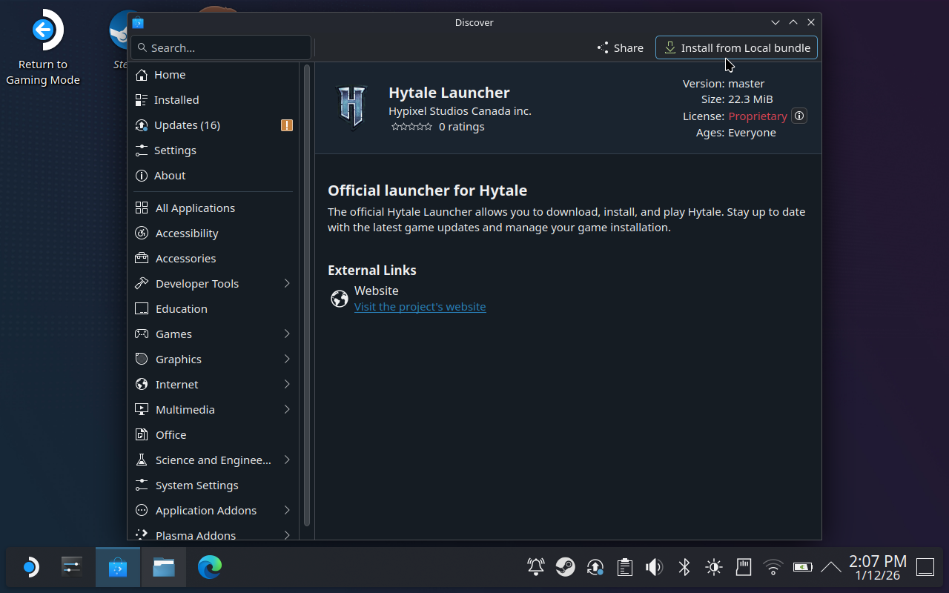Click the info icon next to Proprietary license
Image resolution: width=949 pixels, height=593 pixels.
[798, 116]
